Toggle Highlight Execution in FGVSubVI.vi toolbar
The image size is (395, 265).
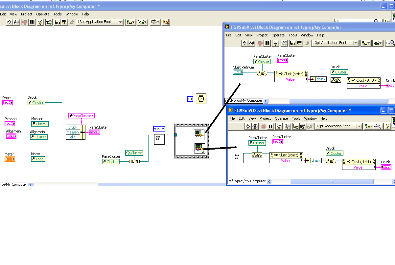[x=276, y=43]
